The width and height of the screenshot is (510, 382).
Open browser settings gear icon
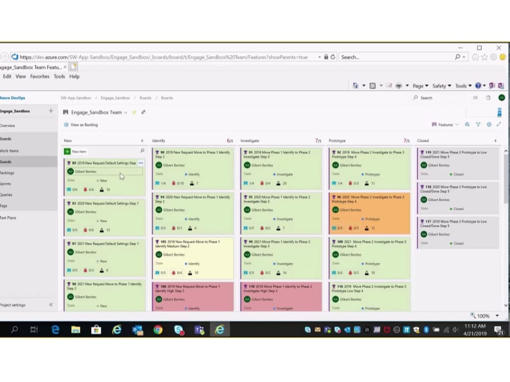493,57
